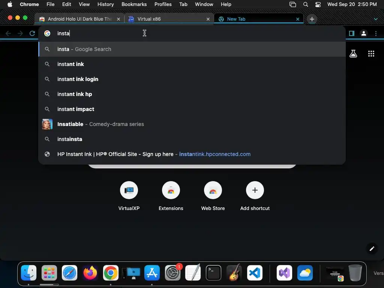
Task: Open the Chrome profile avatar menu
Action: pos(364,33)
